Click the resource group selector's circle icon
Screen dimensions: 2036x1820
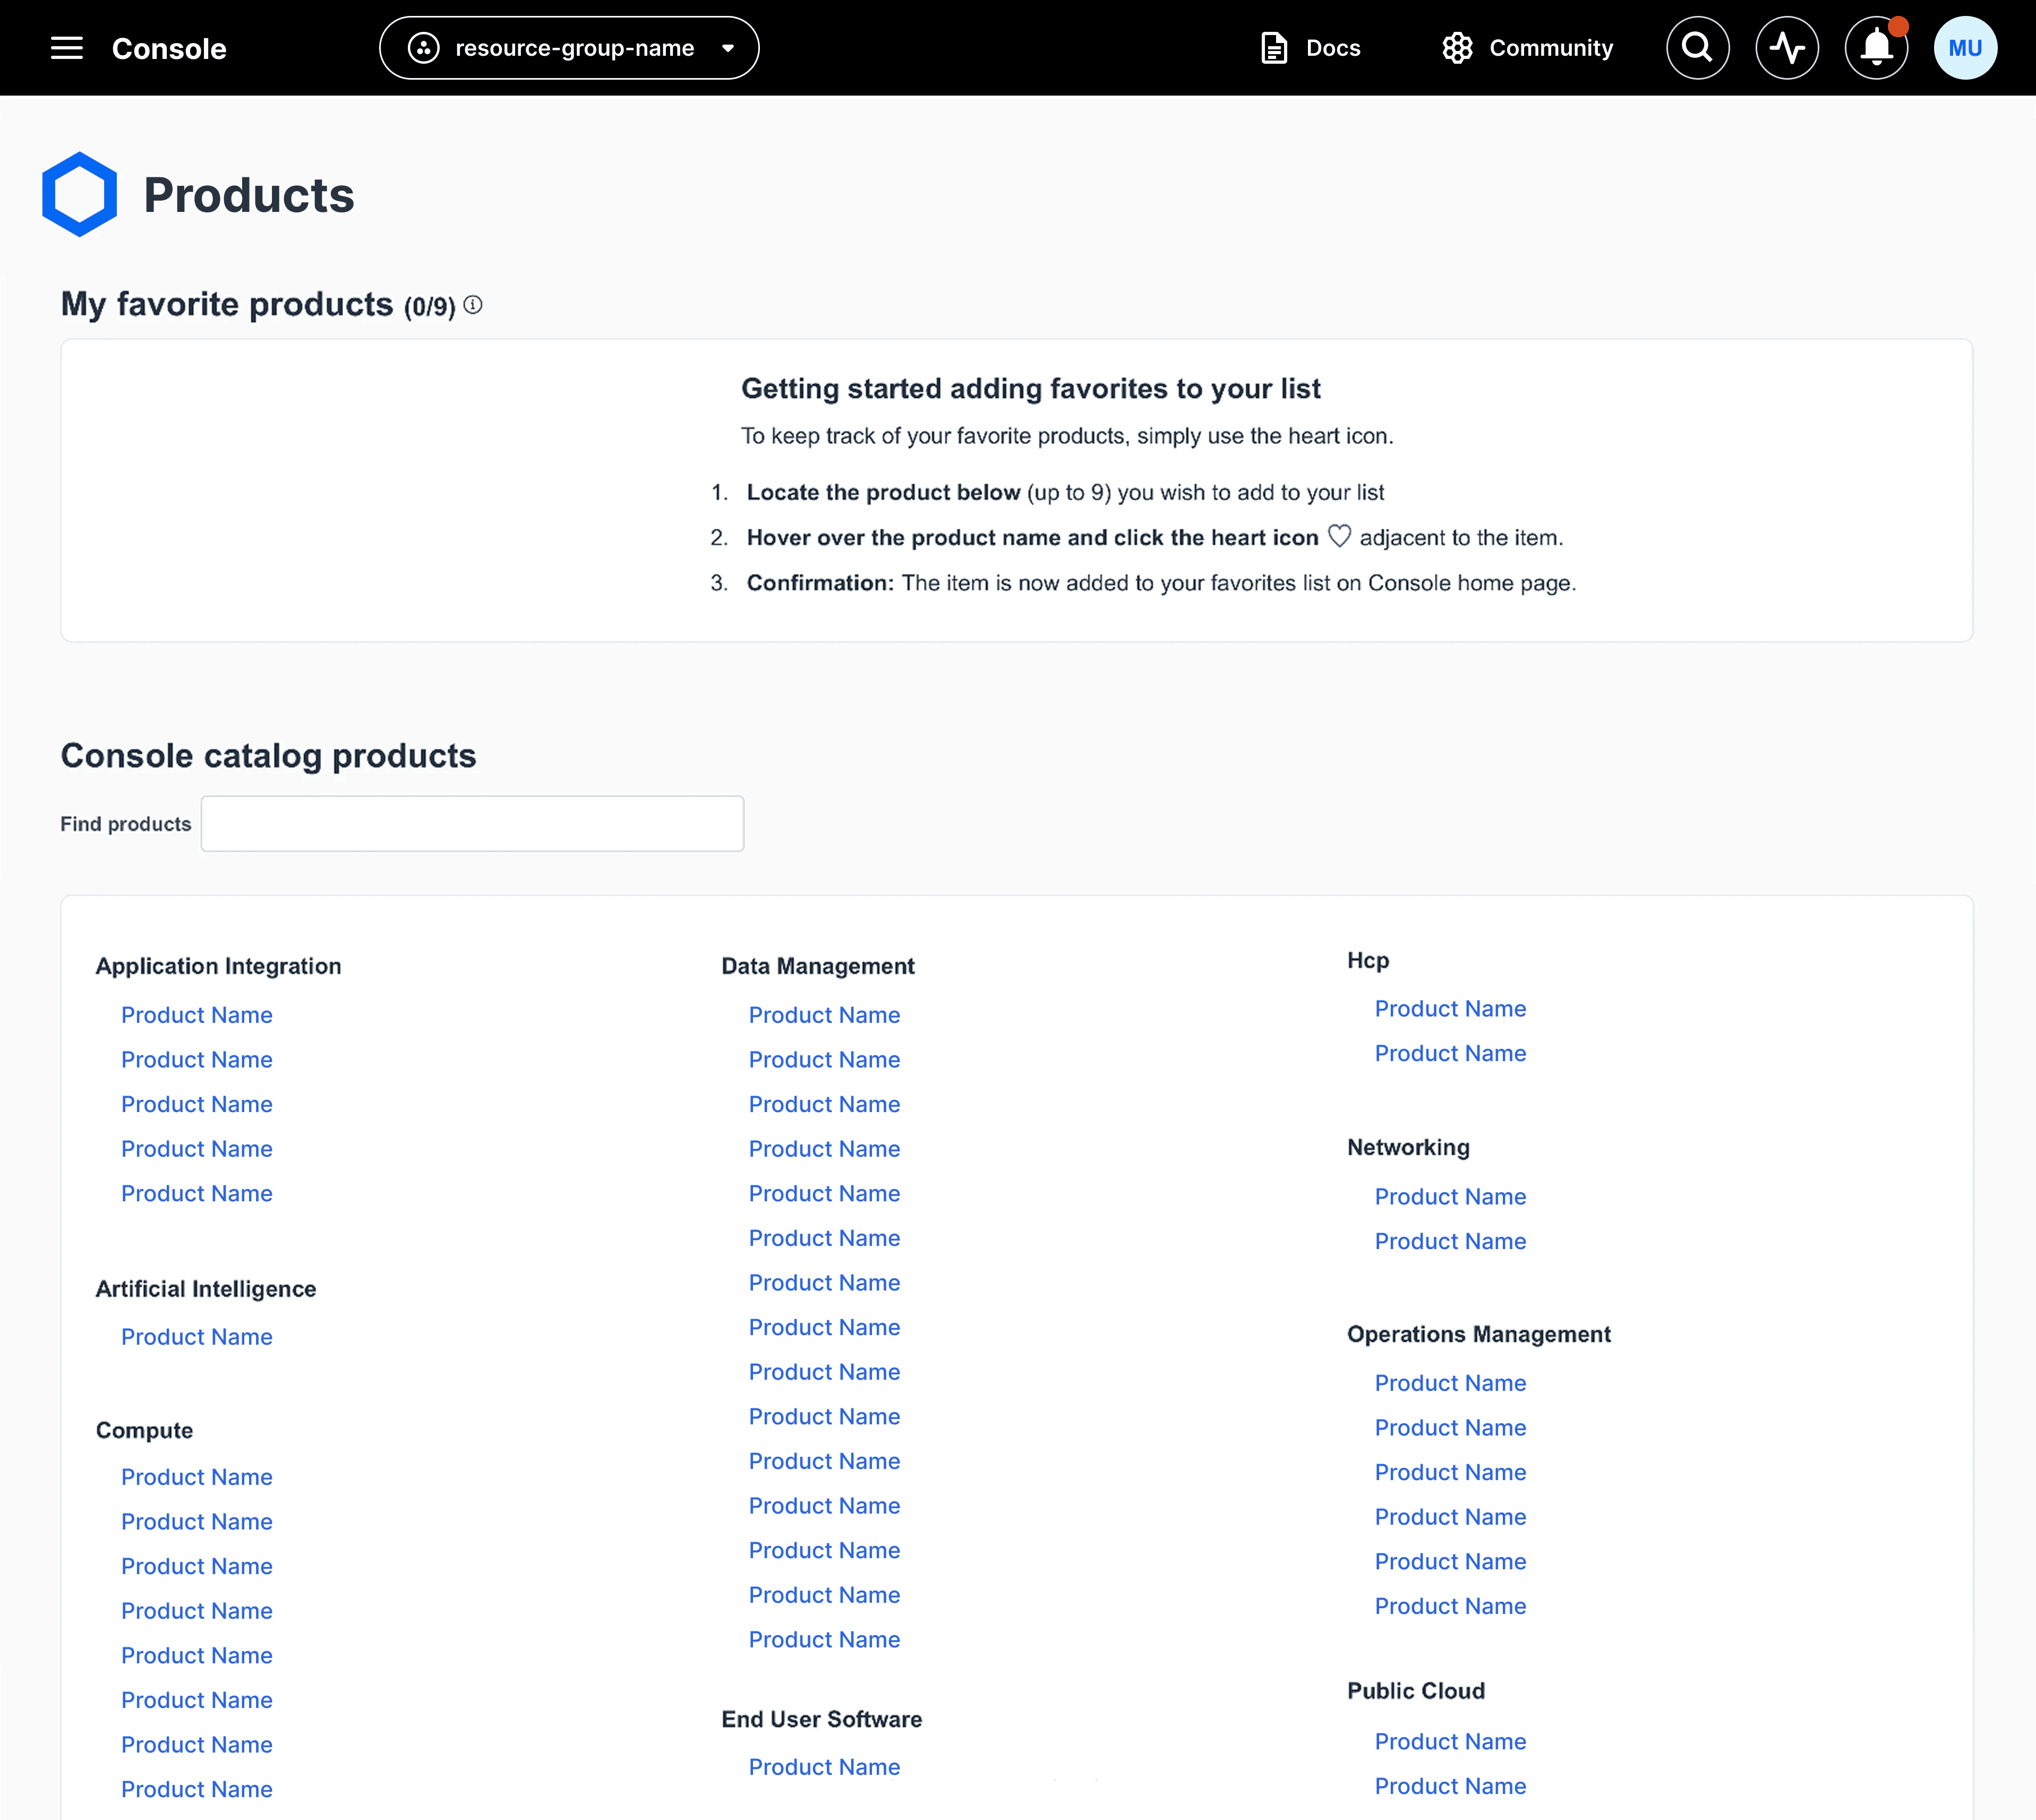tap(424, 48)
